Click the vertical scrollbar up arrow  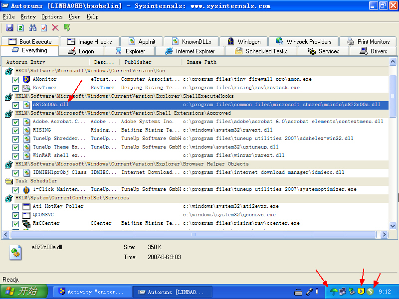[x=393, y=61]
